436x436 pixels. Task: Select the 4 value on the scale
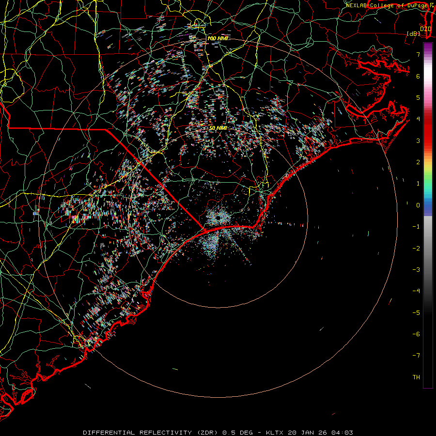(x=418, y=119)
